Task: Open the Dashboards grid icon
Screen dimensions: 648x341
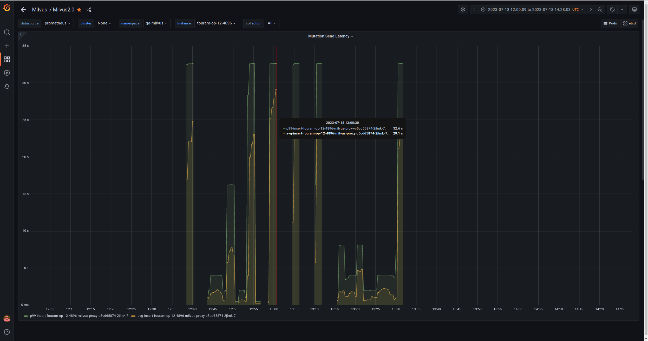Action: [7, 59]
